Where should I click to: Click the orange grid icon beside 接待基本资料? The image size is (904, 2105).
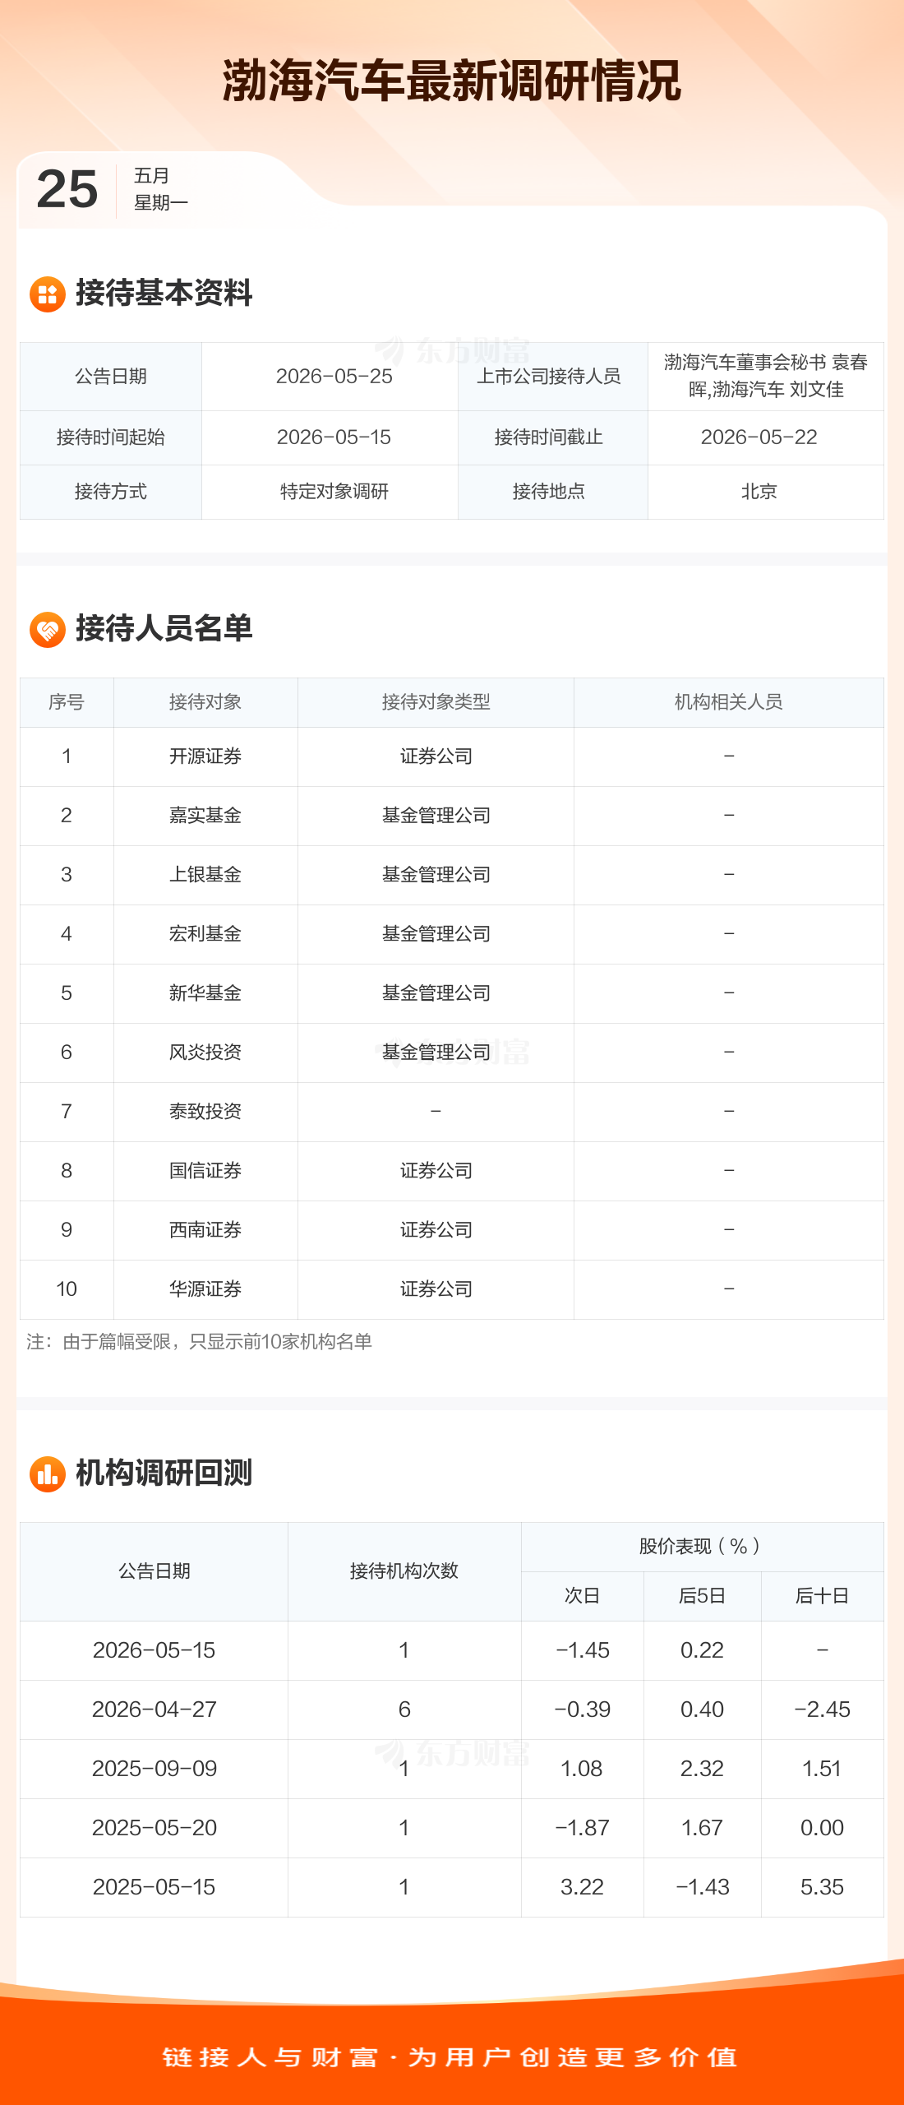[x=48, y=294]
